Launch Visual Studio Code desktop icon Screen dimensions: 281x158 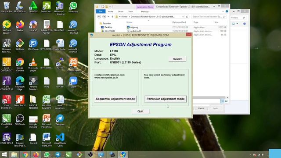pos(60,140)
